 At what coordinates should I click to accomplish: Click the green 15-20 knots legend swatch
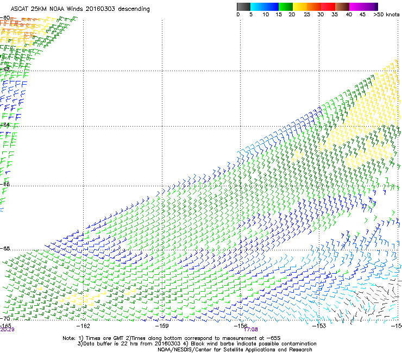click(x=286, y=7)
